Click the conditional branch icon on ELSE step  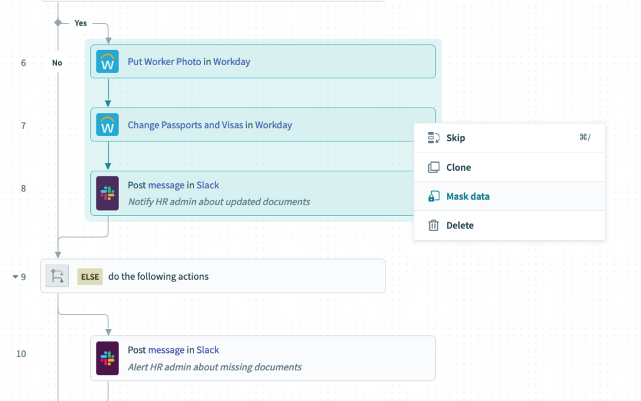coord(56,276)
